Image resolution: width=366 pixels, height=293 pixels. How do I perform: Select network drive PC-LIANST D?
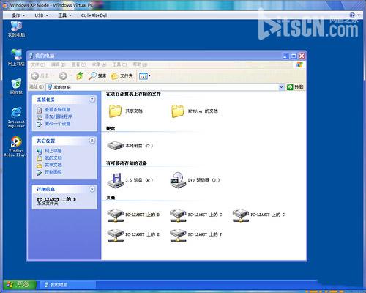133,215
